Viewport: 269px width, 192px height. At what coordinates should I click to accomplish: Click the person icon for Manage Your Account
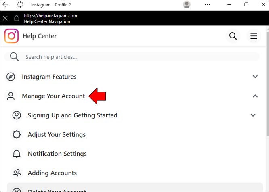coord(11,96)
